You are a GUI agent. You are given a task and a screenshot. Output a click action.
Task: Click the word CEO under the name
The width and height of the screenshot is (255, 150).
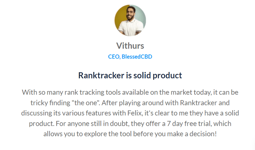114,57
